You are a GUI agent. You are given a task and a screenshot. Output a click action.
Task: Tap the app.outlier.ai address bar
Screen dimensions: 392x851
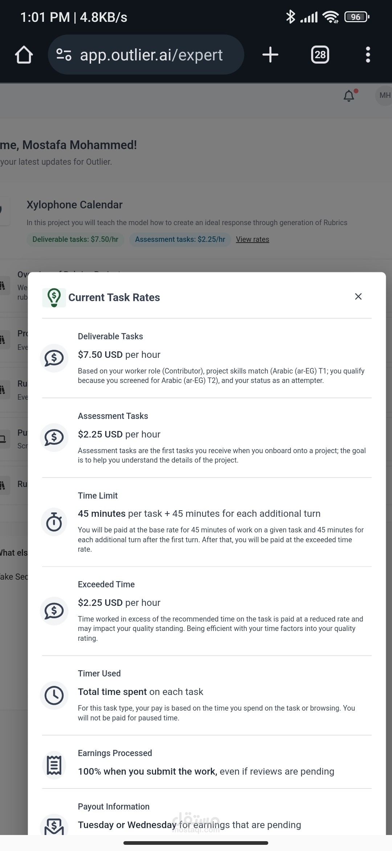151,55
